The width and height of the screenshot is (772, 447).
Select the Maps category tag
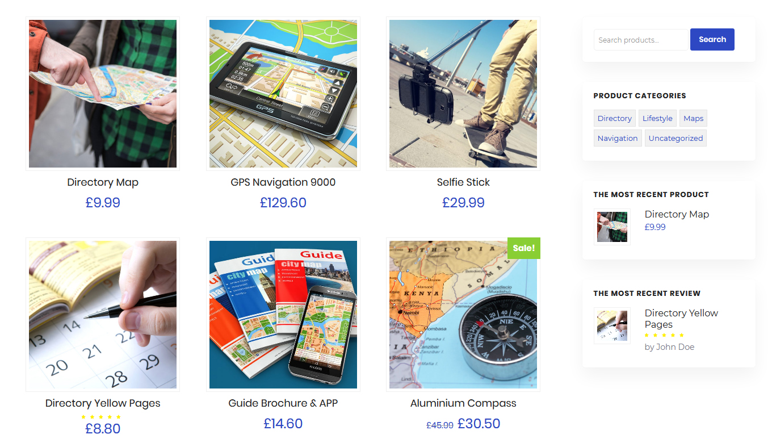tap(693, 118)
